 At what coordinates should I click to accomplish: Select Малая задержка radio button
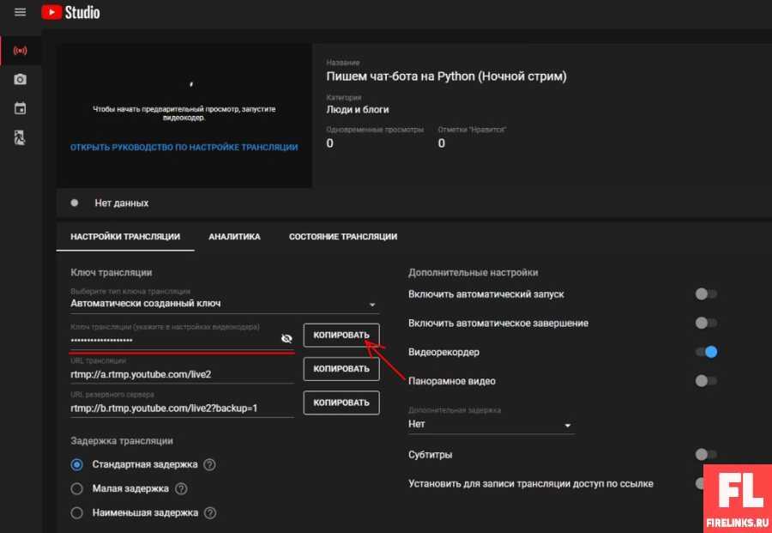pos(77,488)
